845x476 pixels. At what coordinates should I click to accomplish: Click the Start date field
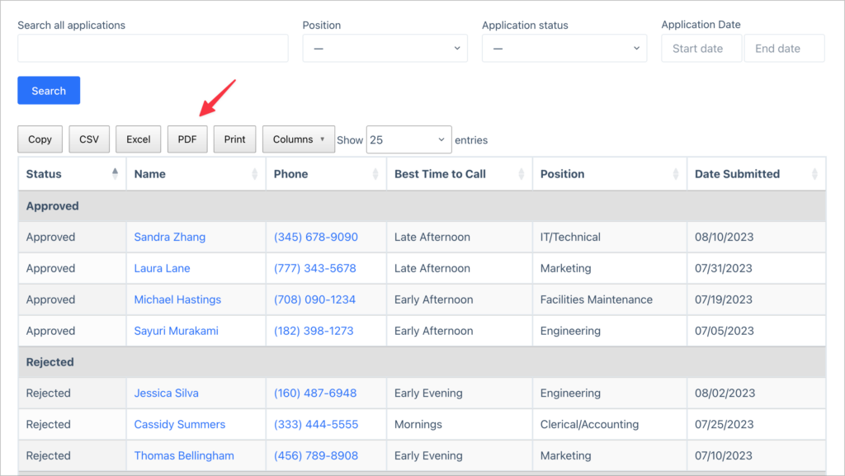[701, 49]
